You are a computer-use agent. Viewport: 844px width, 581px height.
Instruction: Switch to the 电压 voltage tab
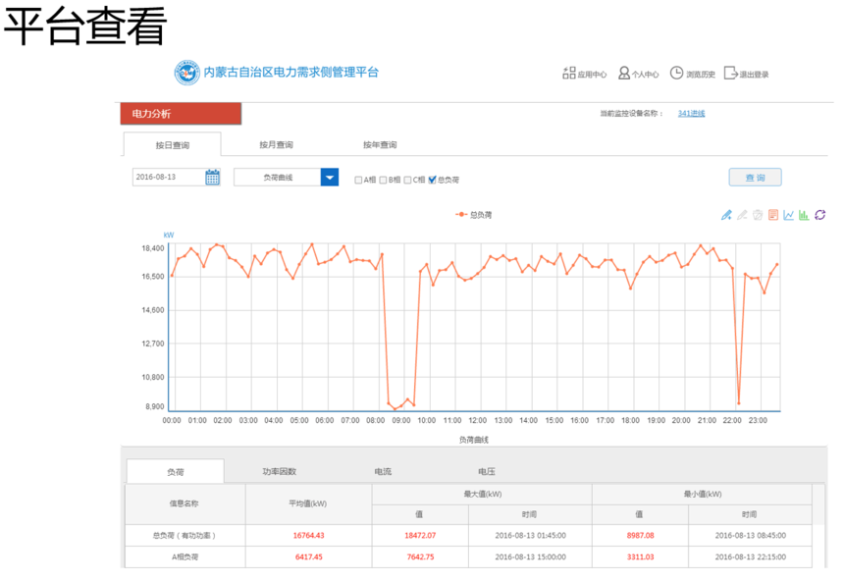487,471
